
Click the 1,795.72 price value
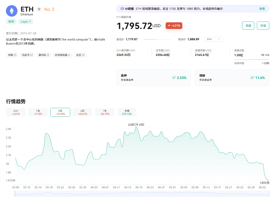coord(134,26)
